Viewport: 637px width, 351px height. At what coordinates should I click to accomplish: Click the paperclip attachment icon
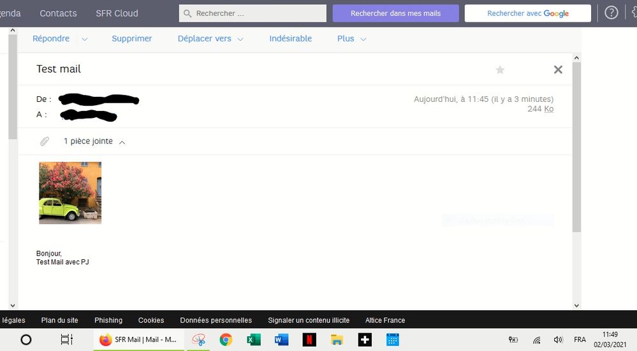[45, 141]
